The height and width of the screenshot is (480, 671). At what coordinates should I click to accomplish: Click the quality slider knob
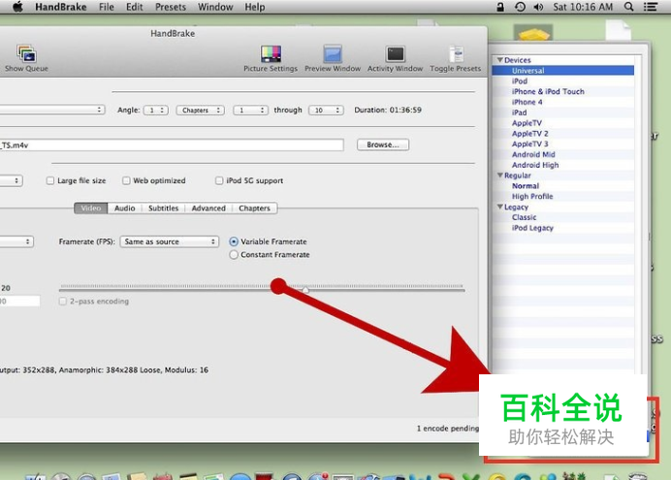(305, 290)
